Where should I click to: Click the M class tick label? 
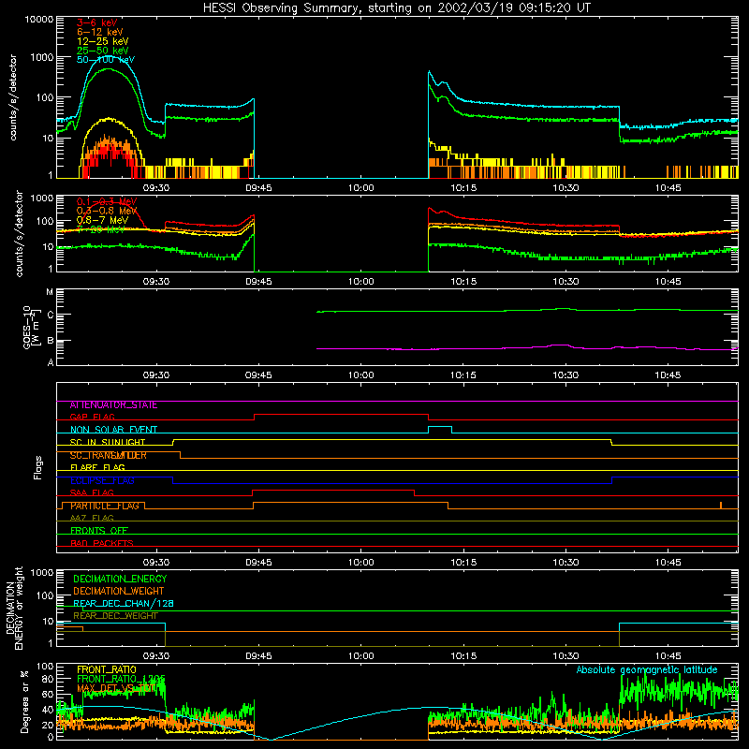tap(50, 292)
